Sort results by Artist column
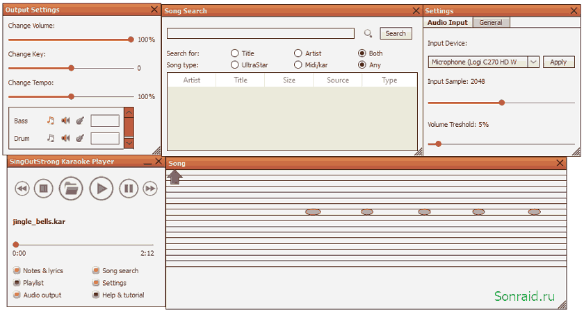 (x=191, y=80)
